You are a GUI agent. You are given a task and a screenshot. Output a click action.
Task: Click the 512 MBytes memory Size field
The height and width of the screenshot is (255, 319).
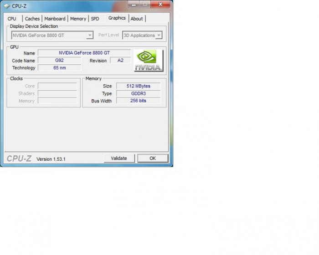138,86
